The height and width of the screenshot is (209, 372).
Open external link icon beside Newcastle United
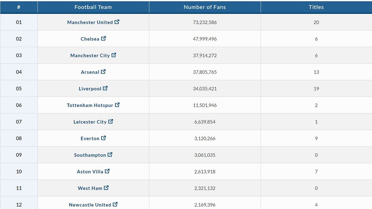pyautogui.click(x=115, y=204)
